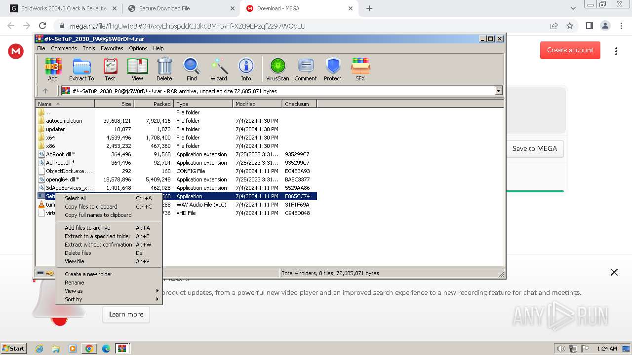
Task: Click the MEGA logo icon
Action: 16,51
